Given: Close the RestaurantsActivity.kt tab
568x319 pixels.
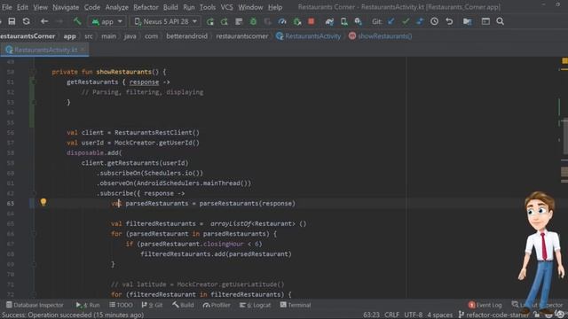Looking at the screenshot, I should tap(83, 50).
